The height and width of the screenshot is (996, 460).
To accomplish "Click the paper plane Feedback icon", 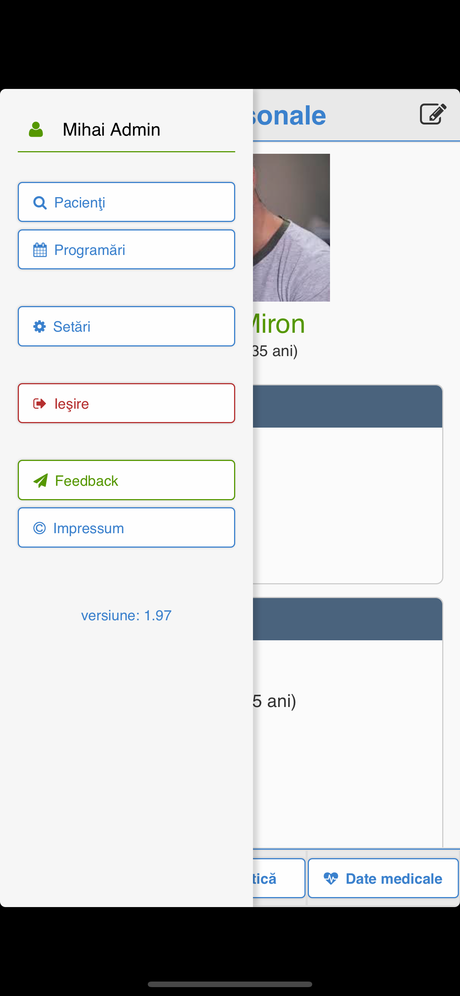I will pyautogui.click(x=41, y=481).
